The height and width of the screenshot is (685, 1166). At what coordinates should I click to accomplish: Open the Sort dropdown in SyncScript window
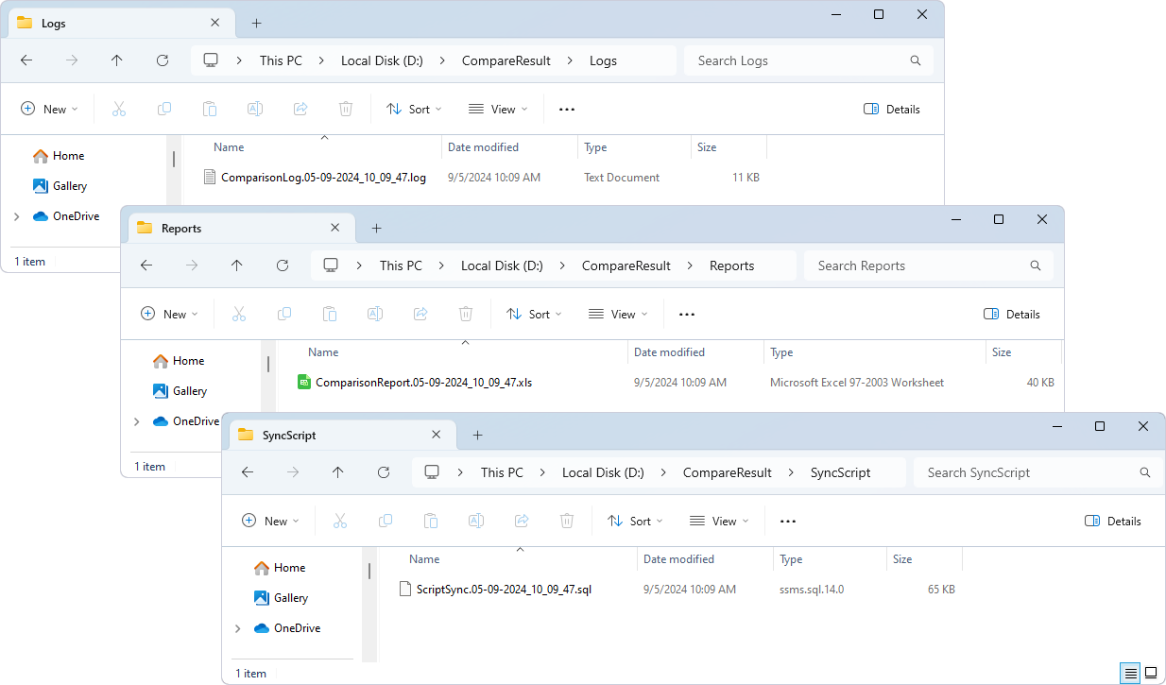(635, 521)
